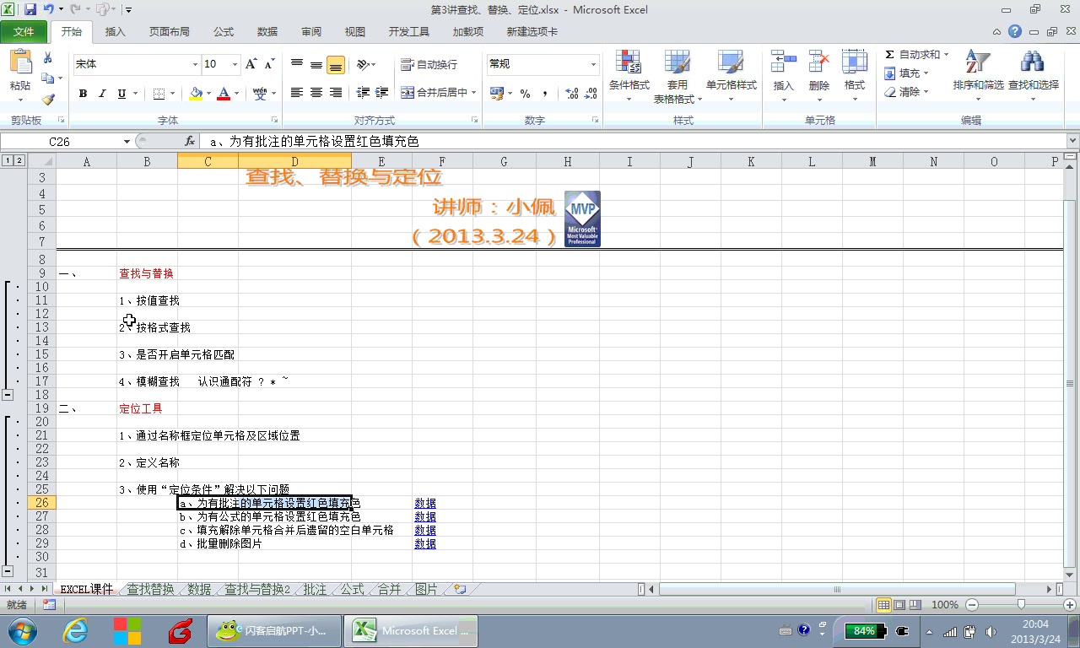Align text left
This screenshot has width=1080, height=648.
click(297, 93)
